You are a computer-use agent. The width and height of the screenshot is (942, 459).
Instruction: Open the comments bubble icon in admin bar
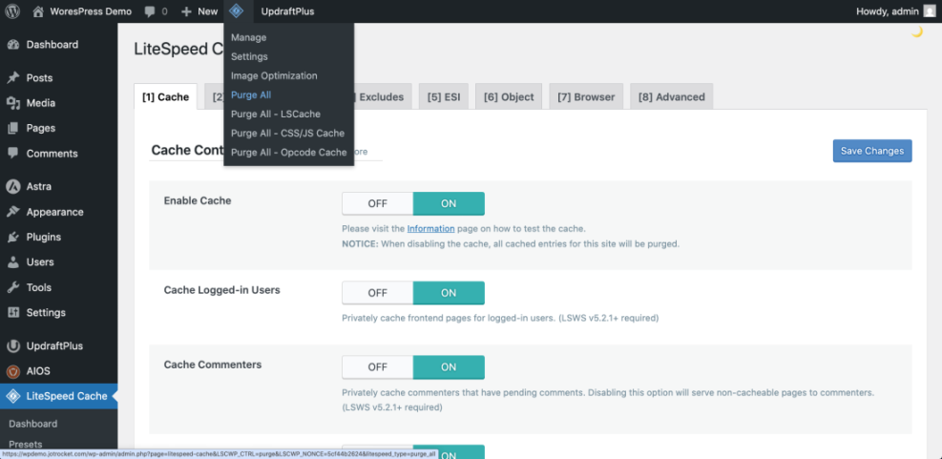click(150, 11)
